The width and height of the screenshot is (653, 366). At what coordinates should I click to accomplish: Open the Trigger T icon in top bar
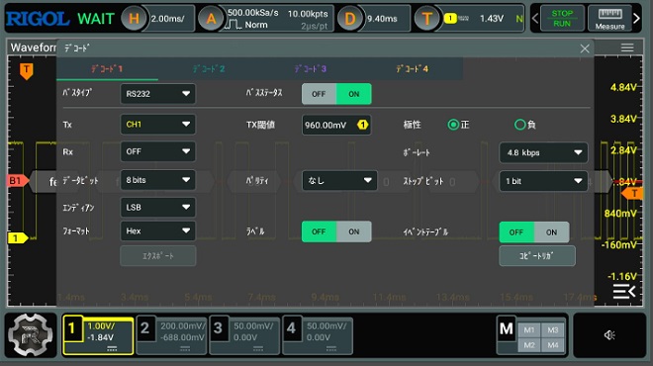pyautogui.click(x=426, y=19)
